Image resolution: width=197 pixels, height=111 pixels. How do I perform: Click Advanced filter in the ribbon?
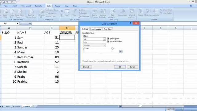tap(84, 16)
